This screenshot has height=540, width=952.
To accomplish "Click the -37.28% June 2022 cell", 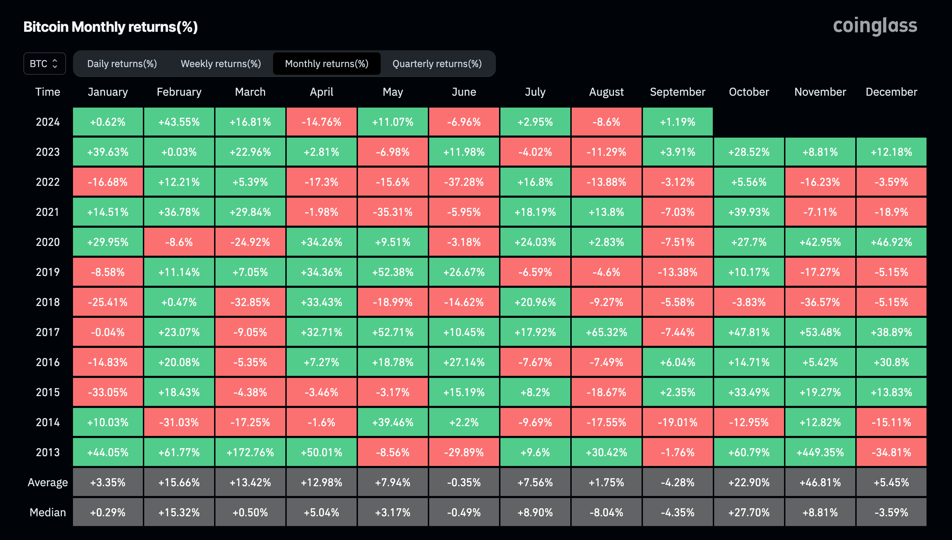I will [464, 182].
